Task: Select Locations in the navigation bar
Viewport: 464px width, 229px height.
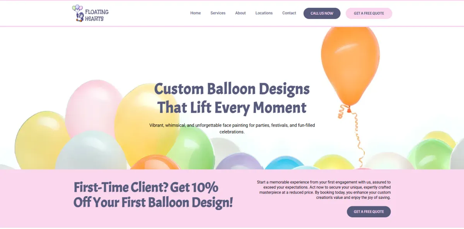Action: (264, 13)
